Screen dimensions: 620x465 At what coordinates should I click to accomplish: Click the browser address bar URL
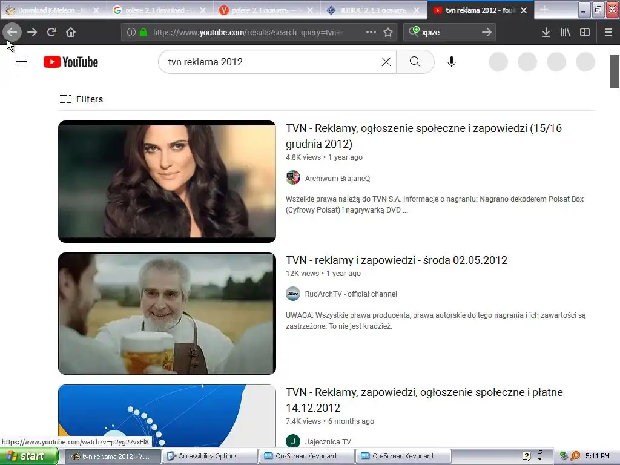pyautogui.click(x=248, y=32)
